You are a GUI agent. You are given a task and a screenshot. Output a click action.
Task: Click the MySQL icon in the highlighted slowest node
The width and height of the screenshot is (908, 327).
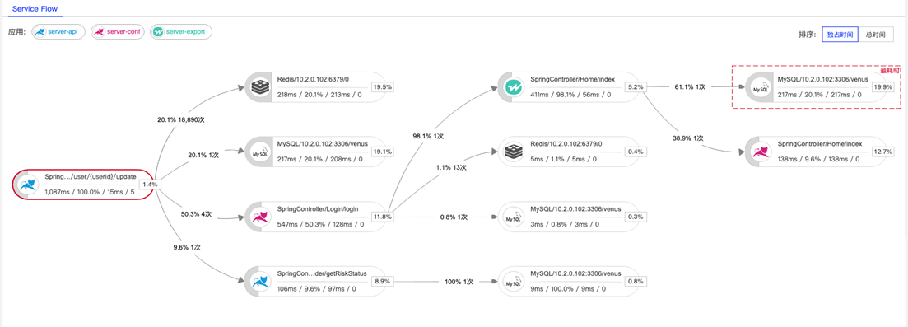[760, 87]
